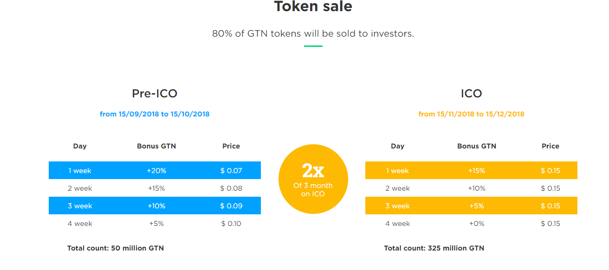
Task: Click ICO date range from 15/11/2018
Action: click(471, 114)
